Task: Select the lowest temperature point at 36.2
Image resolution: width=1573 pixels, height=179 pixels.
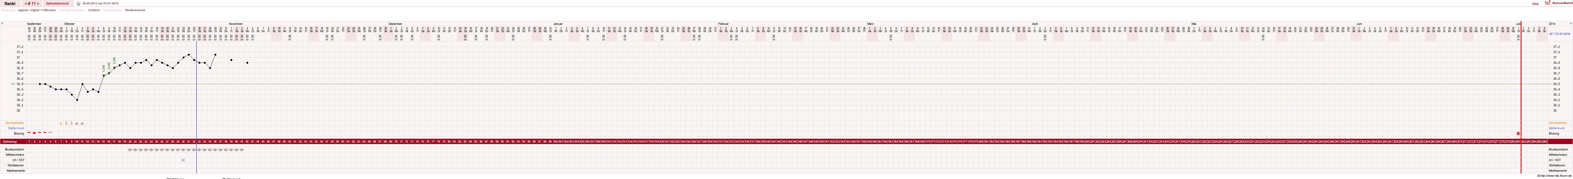Action: 77,100
